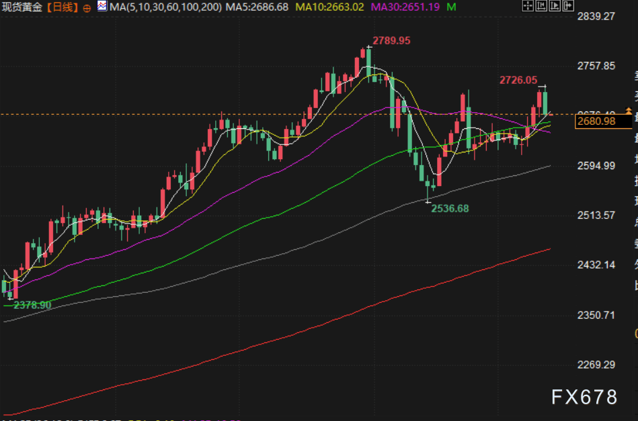Click the MA indicator chart icon
The height and width of the screenshot is (421, 638).
(x=102, y=6)
